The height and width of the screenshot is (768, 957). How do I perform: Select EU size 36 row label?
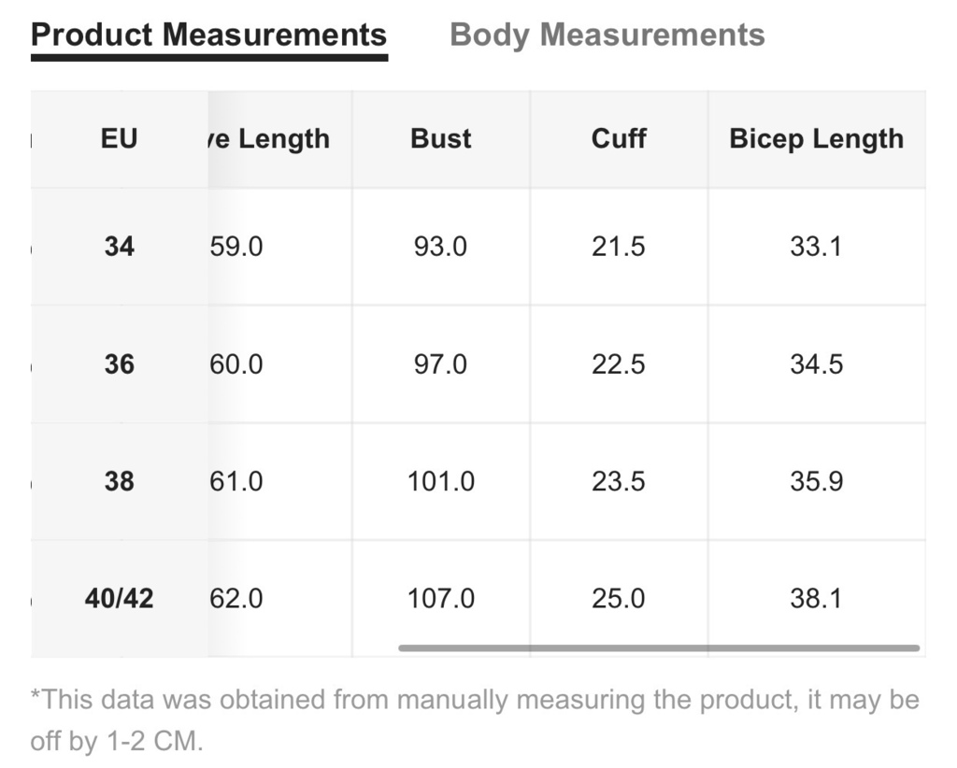click(119, 364)
